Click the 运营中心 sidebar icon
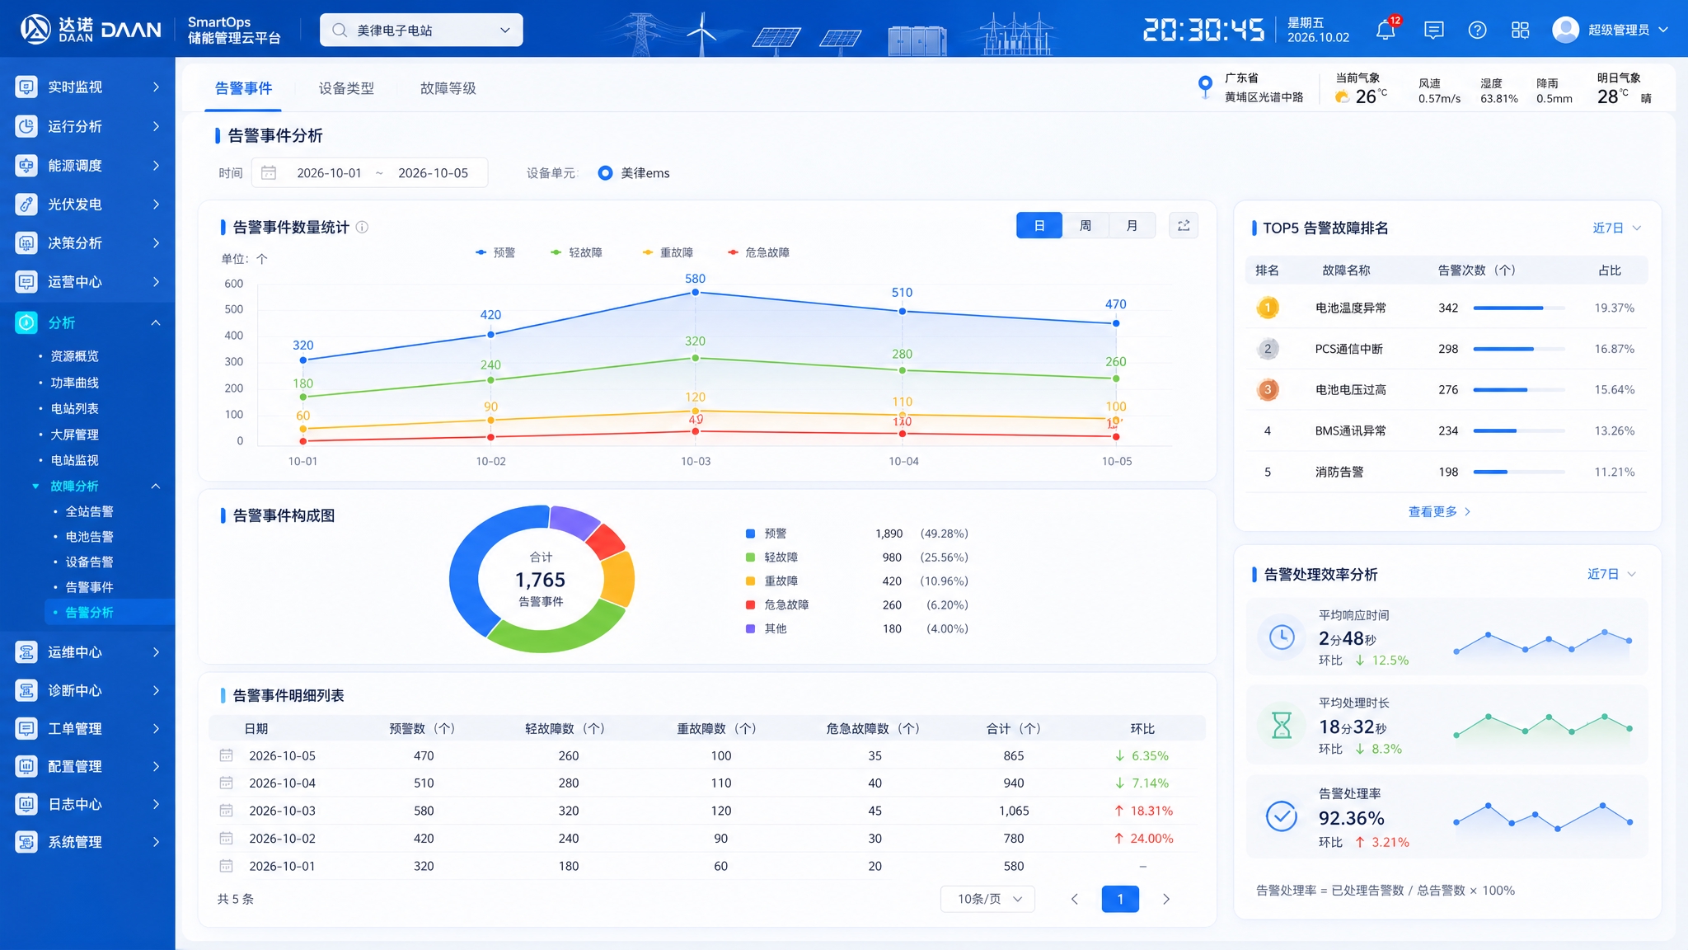The height and width of the screenshot is (950, 1688). 26,282
